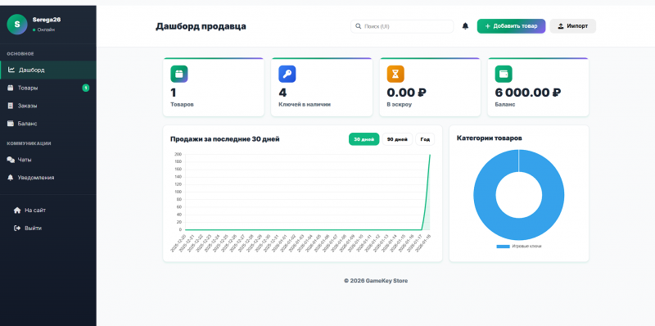Click Выйти to log out

click(28, 229)
